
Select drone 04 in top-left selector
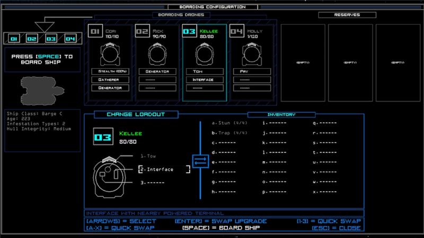click(69, 39)
